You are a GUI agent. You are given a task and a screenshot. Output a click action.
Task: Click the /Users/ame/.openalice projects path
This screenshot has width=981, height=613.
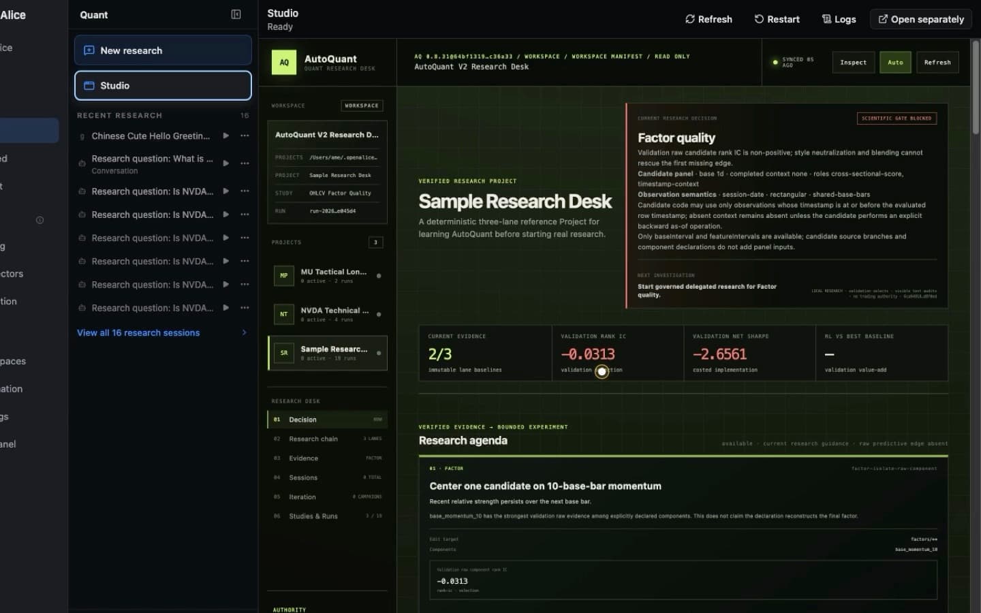click(343, 157)
